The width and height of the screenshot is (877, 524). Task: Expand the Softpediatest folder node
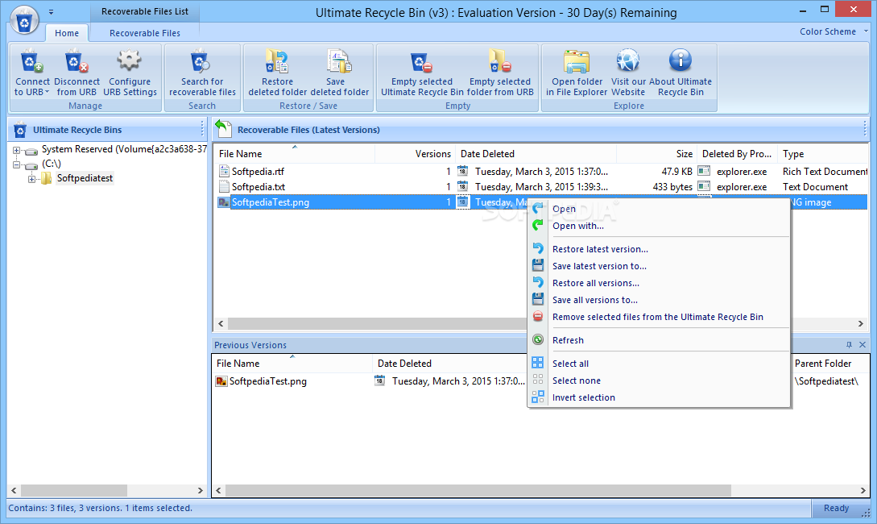pyautogui.click(x=32, y=179)
